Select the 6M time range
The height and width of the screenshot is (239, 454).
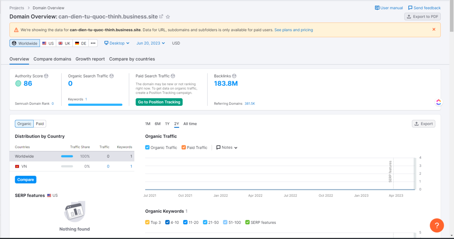tap(158, 124)
